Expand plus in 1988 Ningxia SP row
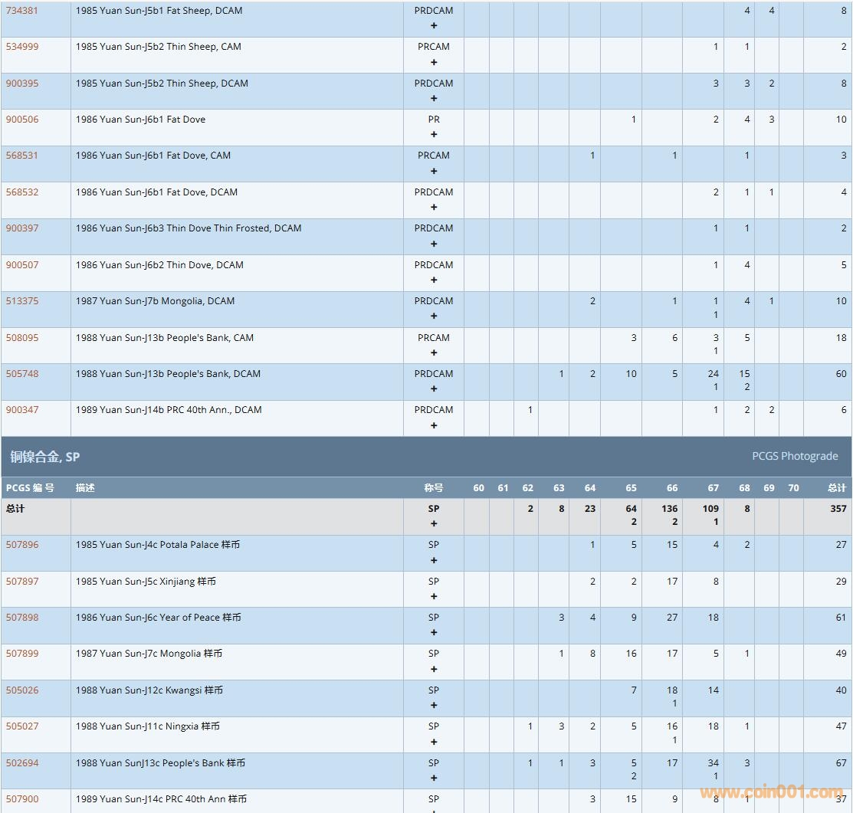 (x=434, y=742)
